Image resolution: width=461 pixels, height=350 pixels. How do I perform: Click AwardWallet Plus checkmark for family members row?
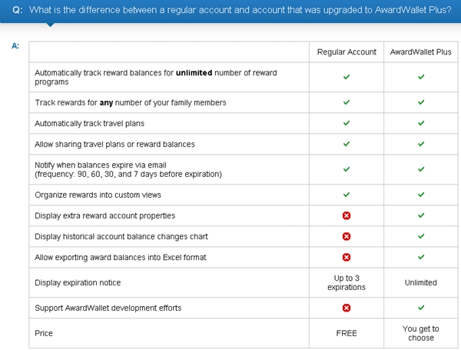421,102
